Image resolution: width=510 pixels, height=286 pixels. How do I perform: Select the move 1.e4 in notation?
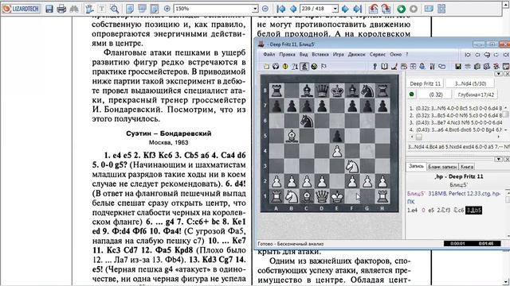[412, 210]
